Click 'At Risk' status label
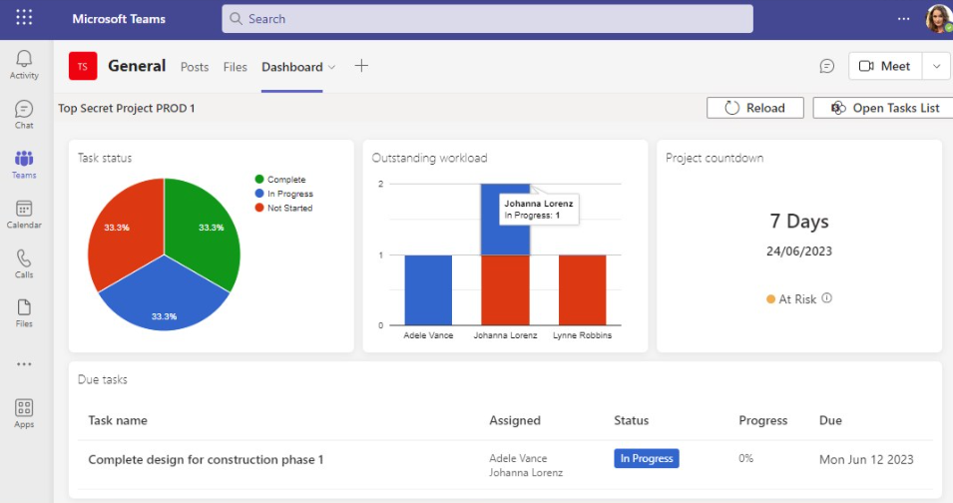Viewport: 953px width, 503px height. [797, 298]
